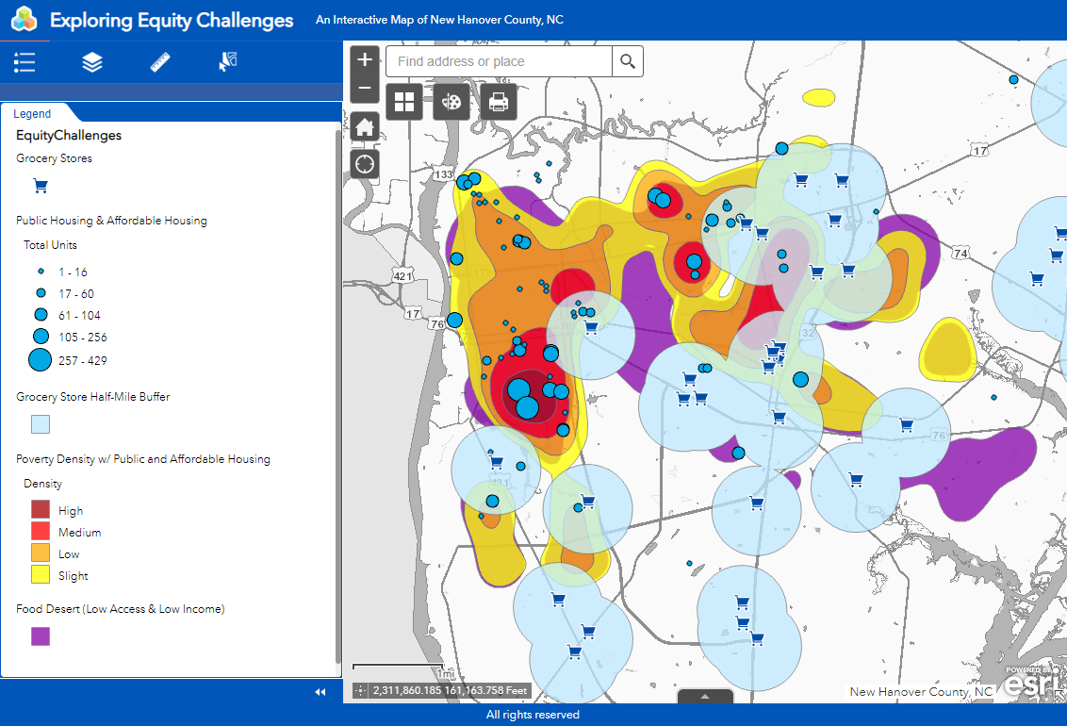Click the Grocery Stores cart legend symbol
The image size is (1067, 726).
coord(41,186)
